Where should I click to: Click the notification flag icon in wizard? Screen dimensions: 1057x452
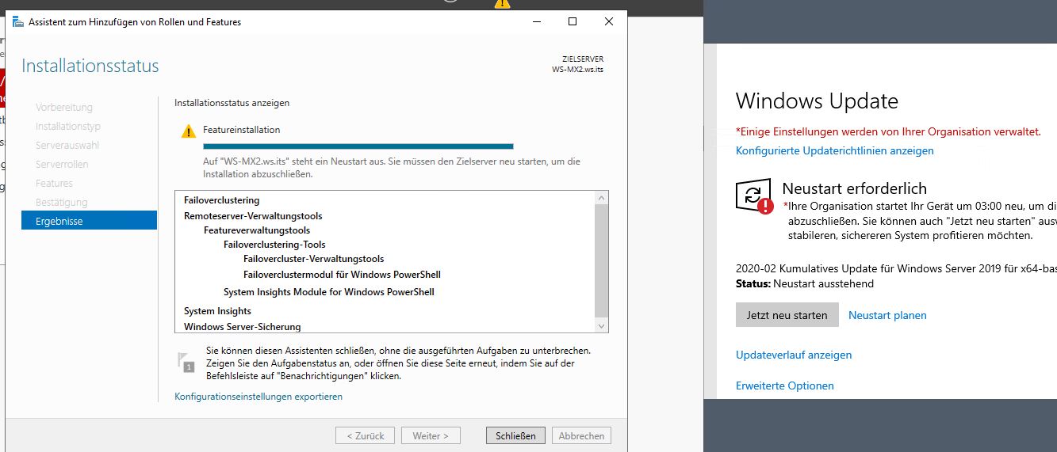(185, 363)
